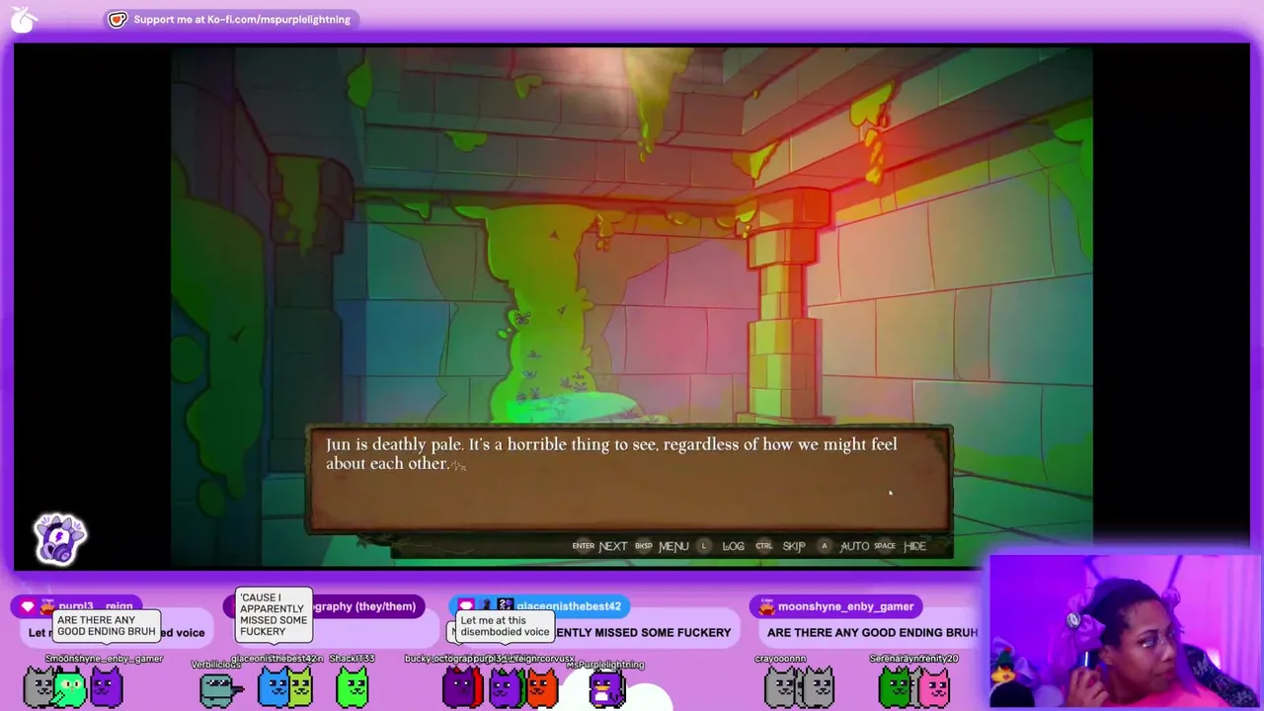The width and height of the screenshot is (1264, 711).
Task: Click the 'ARE THERE ANY GOOD ENDING BRUH' speech bubble
Action: (x=106, y=626)
